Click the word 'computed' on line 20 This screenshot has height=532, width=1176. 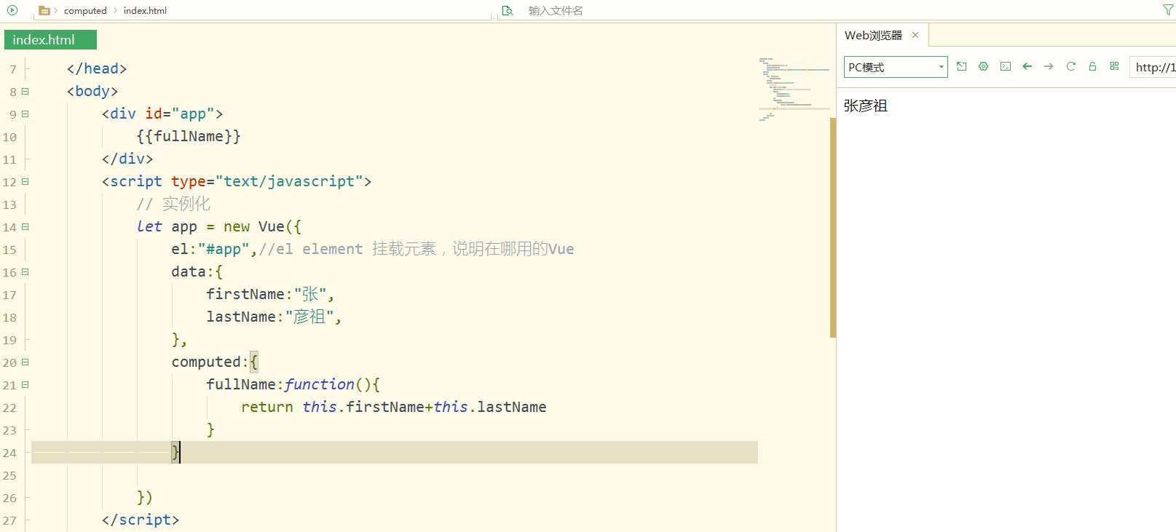coord(206,362)
